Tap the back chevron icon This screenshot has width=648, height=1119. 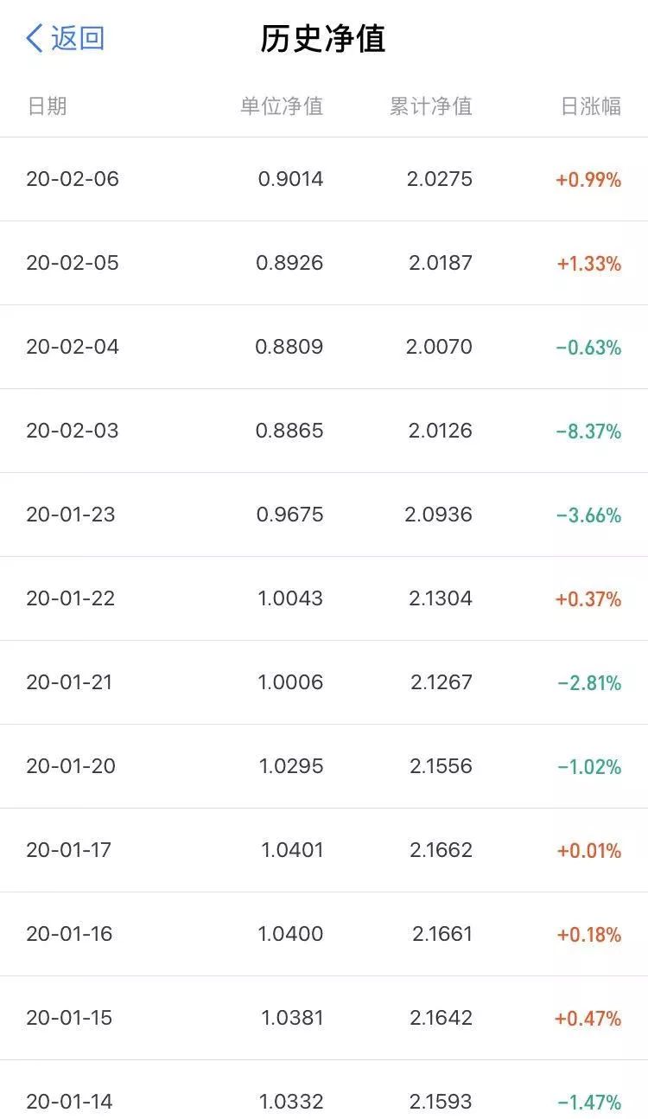[x=34, y=38]
